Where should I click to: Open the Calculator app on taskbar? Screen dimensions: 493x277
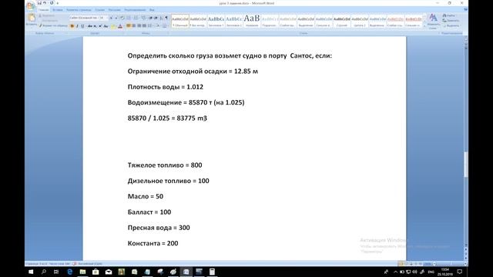213,272
